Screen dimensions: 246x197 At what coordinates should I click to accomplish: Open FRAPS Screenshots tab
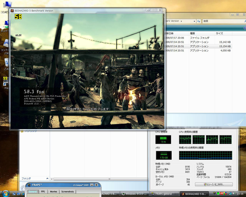(x=68, y=191)
